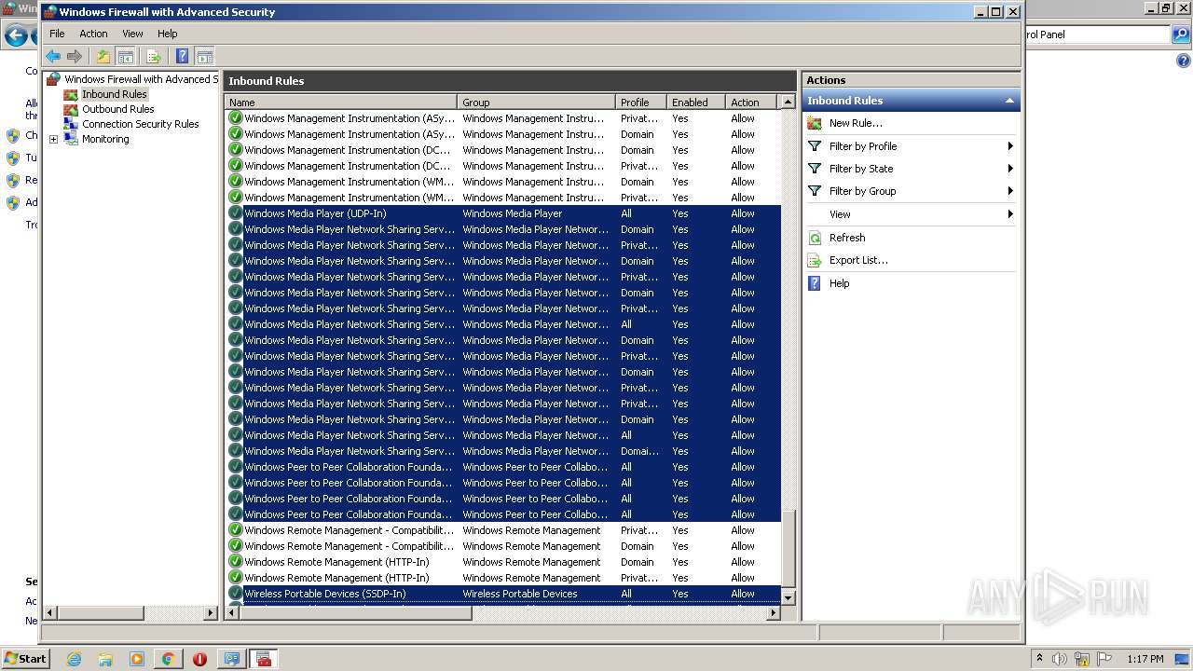
Task: Select Windows Remote Management (HTTP-In) Domain rule
Action: click(503, 562)
